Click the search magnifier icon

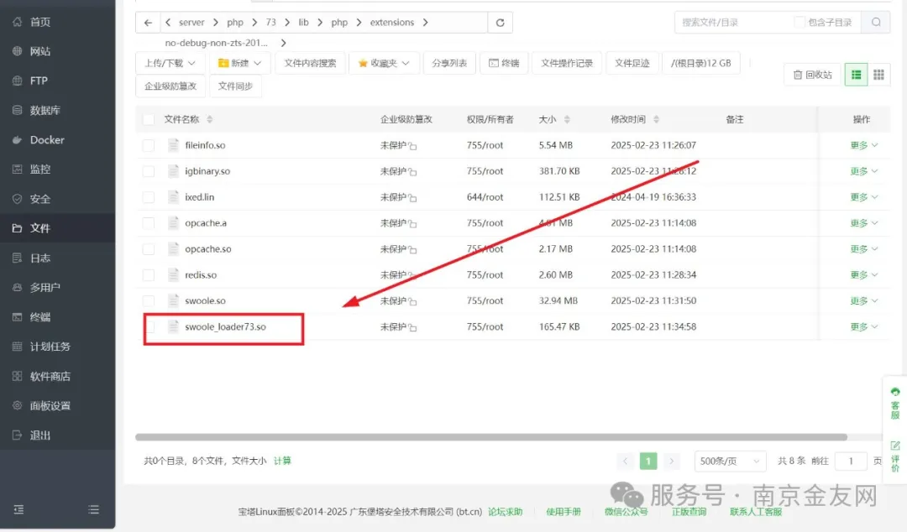[x=876, y=23]
